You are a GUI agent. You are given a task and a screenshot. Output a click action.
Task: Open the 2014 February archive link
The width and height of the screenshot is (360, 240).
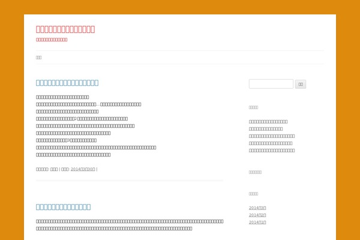[x=257, y=215]
